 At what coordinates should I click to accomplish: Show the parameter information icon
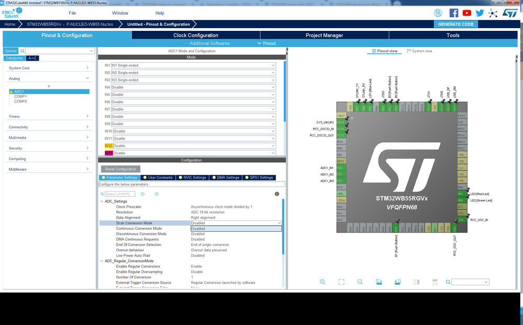tap(277, 194)
